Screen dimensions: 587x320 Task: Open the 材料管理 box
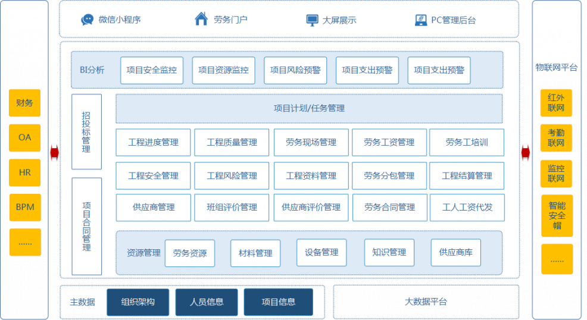(x=255, y=253)
